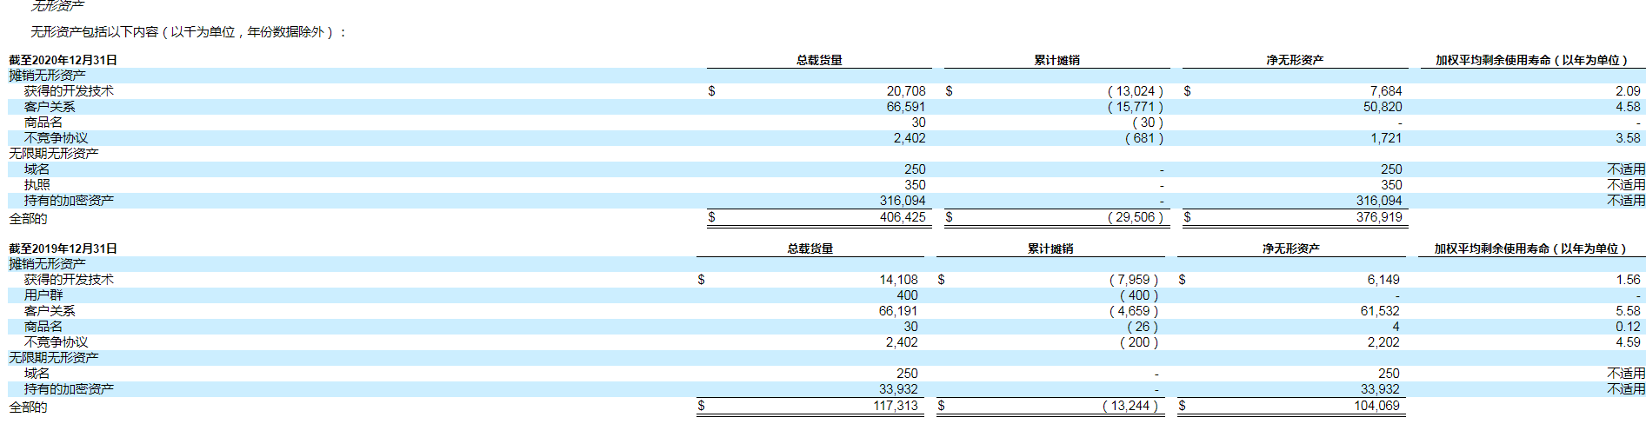The width and height of the screenshot is (1646, 424).
Task: Select the remaining life value '5.58'
Action: (x=1628, y=311)
